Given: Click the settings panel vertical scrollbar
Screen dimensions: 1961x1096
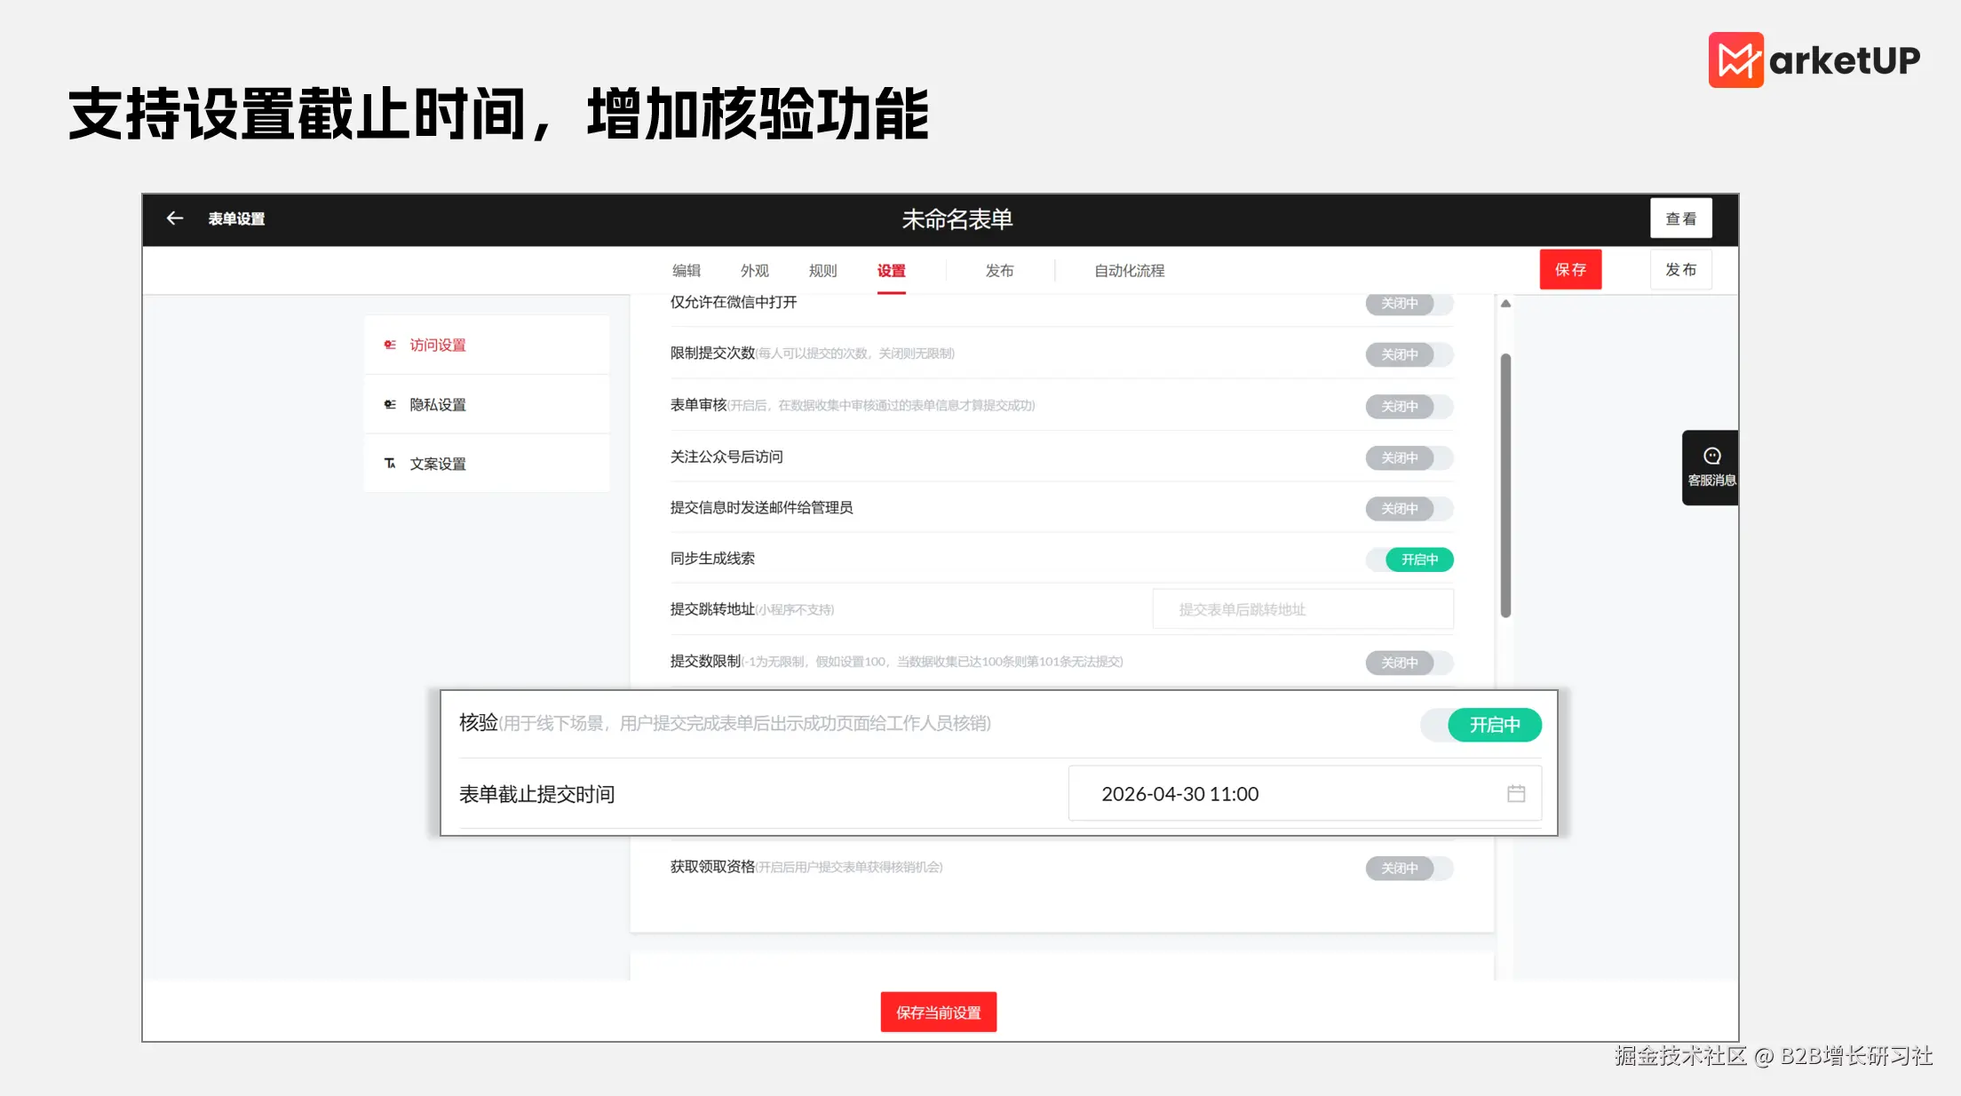Looking at the screenshot, I should [1505, 485].
